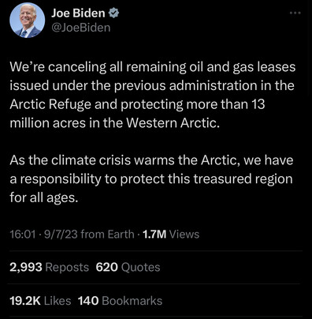Click the 9/7/23 post date
312x319 pixels.
pos(61,234)
